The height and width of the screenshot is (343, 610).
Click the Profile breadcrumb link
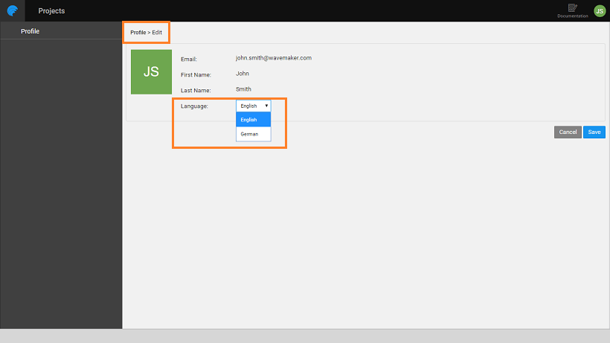(x=138, y=33)
